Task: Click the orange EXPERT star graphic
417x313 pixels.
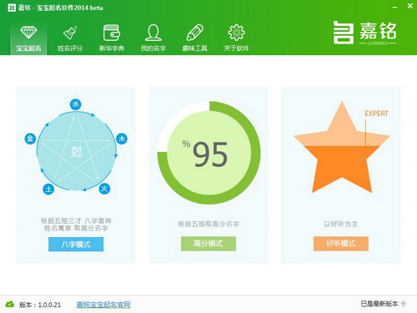Action: [x=342, y=147]
